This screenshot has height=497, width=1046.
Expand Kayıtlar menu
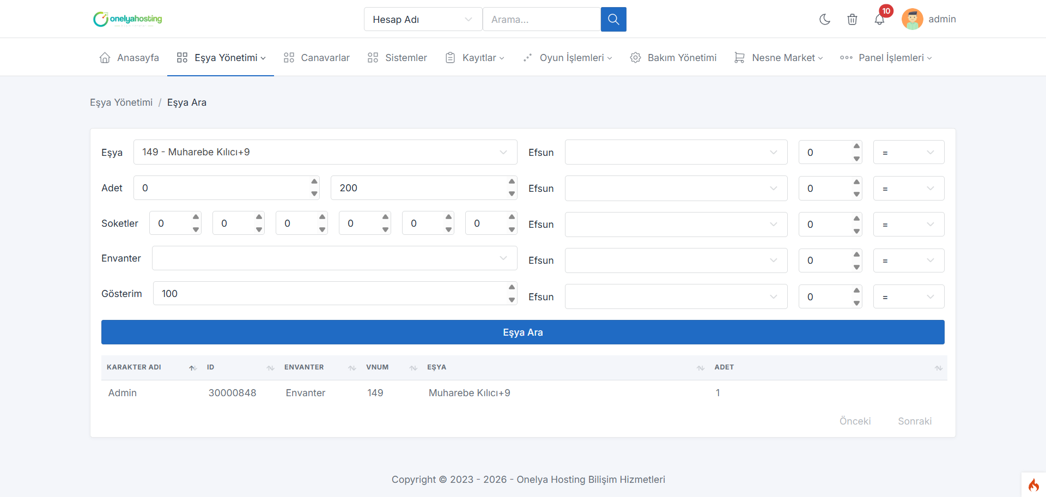(475, 58)
